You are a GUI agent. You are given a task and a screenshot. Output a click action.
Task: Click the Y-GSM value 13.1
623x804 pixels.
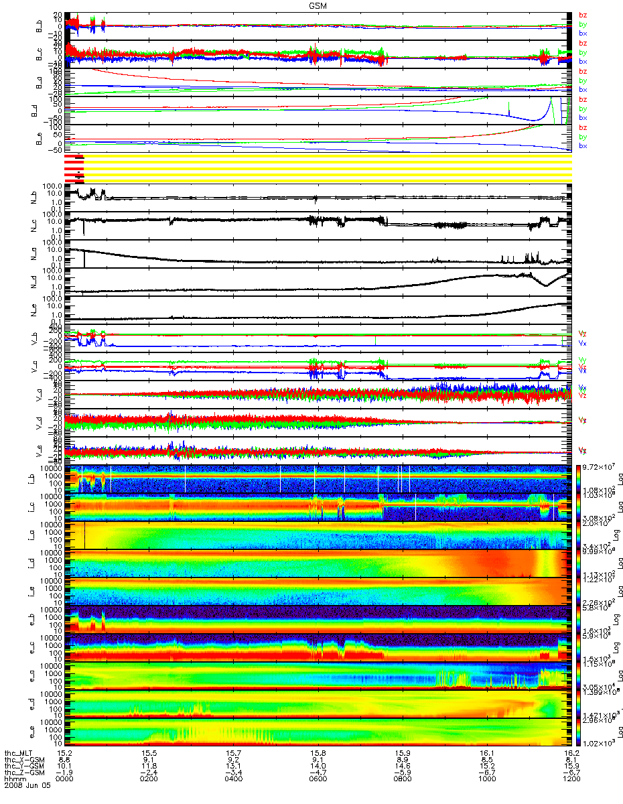click(x=234, y=764)
